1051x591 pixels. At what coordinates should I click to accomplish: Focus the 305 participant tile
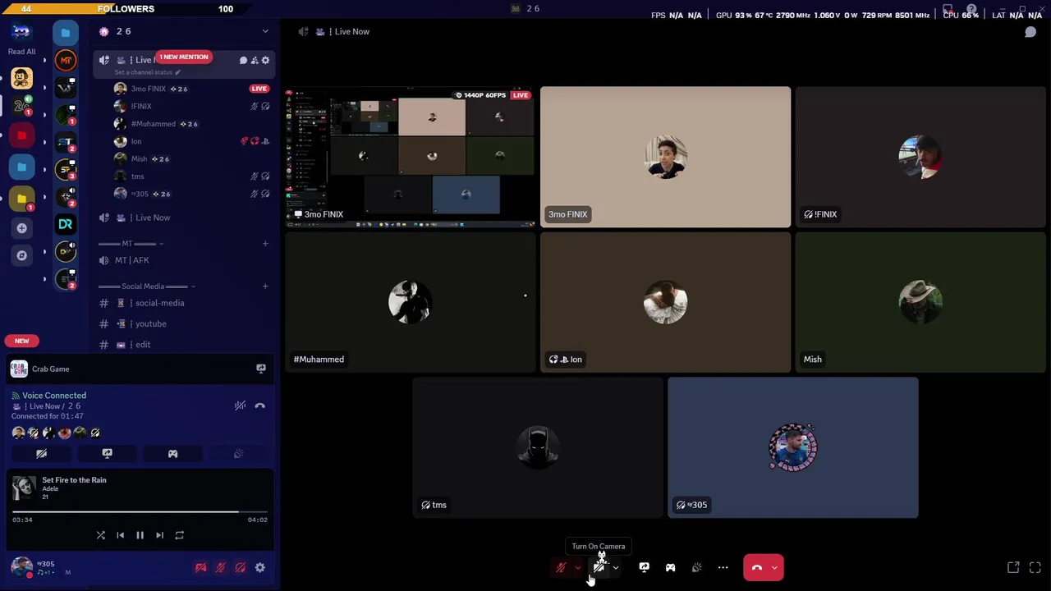[792, 447]
